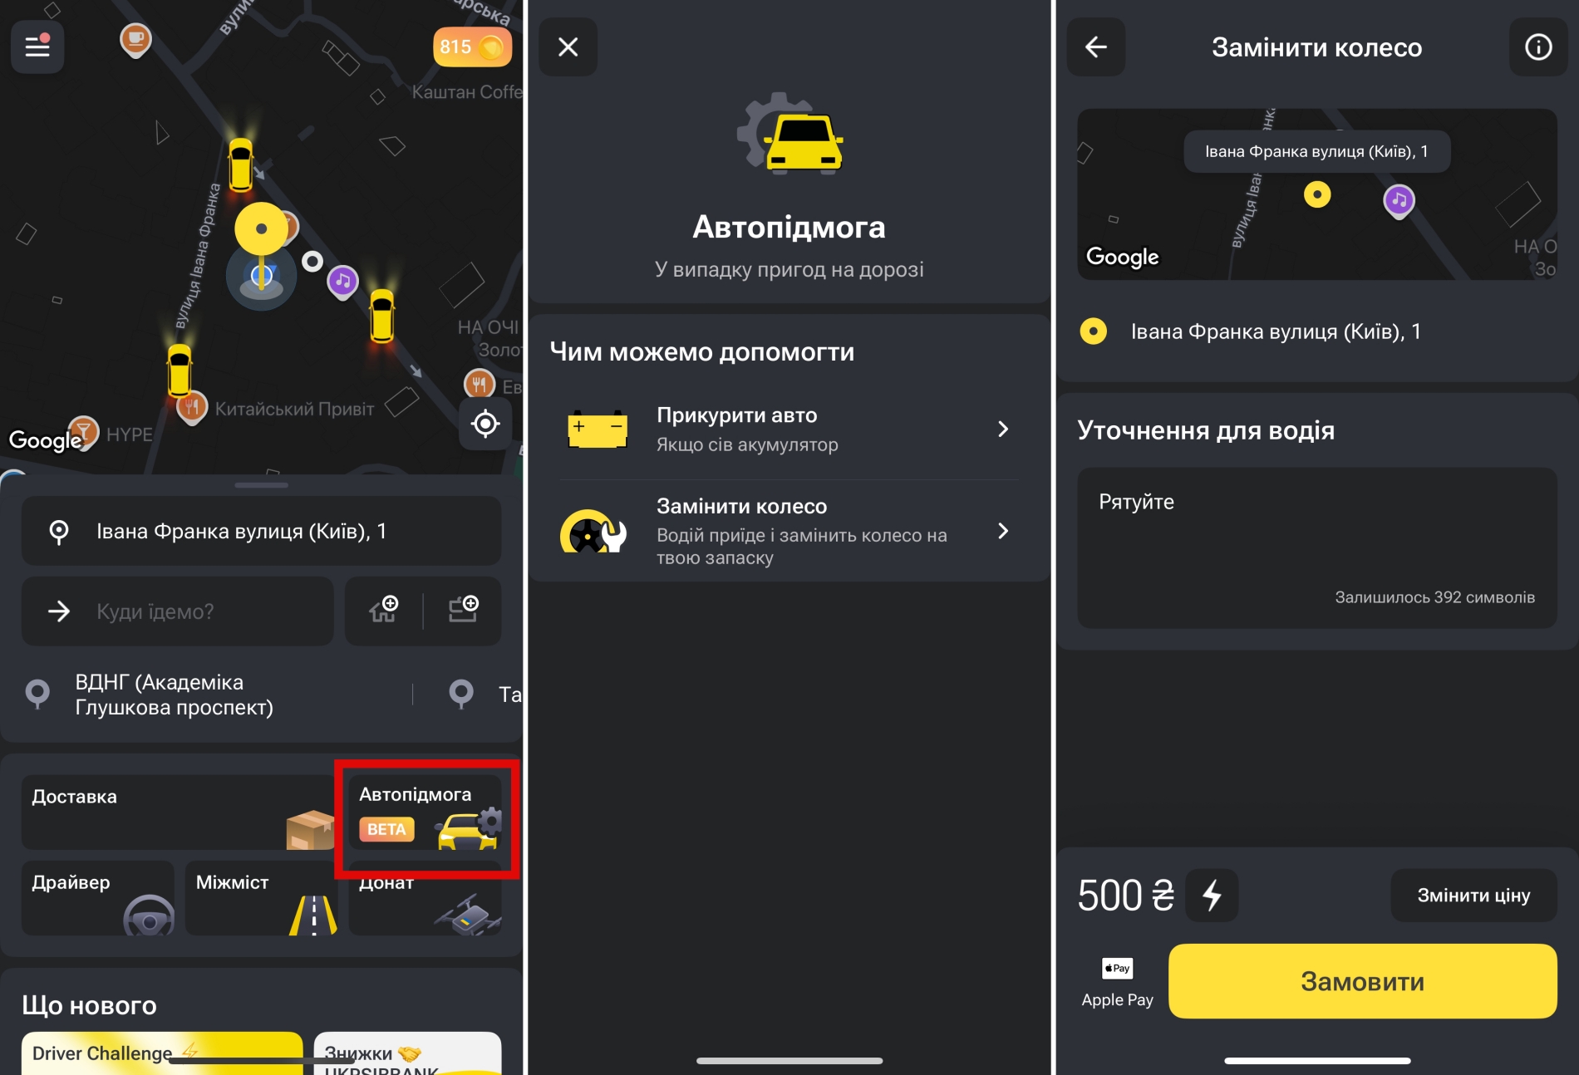1579x1075 pixels.
Task: Expand the Прикурити авто option
Action: [x=789, y=430]
